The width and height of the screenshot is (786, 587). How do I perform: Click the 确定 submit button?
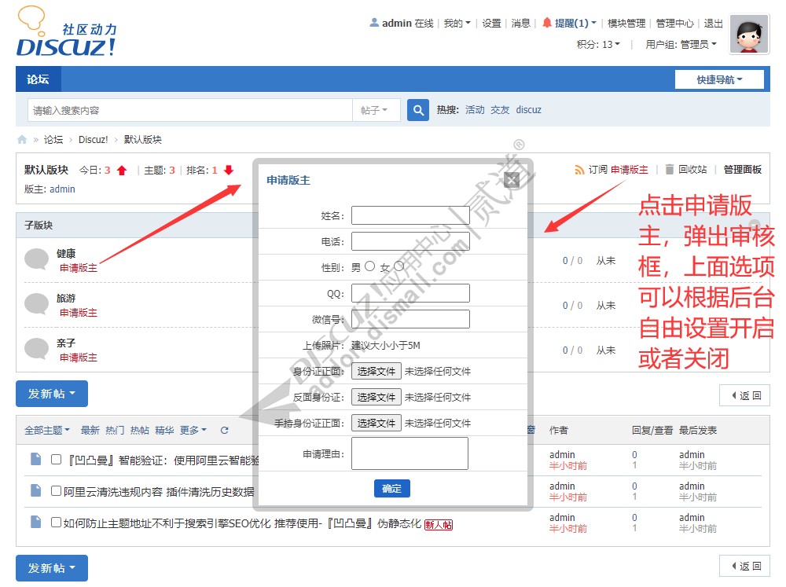coord(391,489)
